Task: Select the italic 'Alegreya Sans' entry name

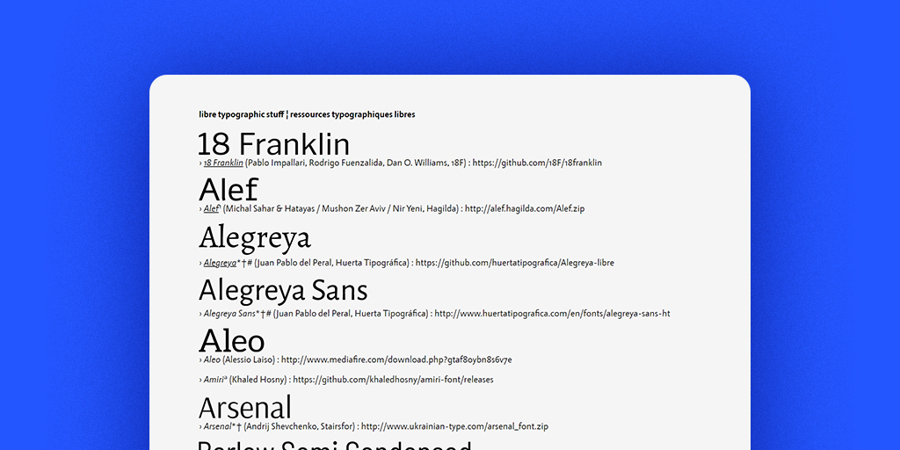Action: [229, 314]
